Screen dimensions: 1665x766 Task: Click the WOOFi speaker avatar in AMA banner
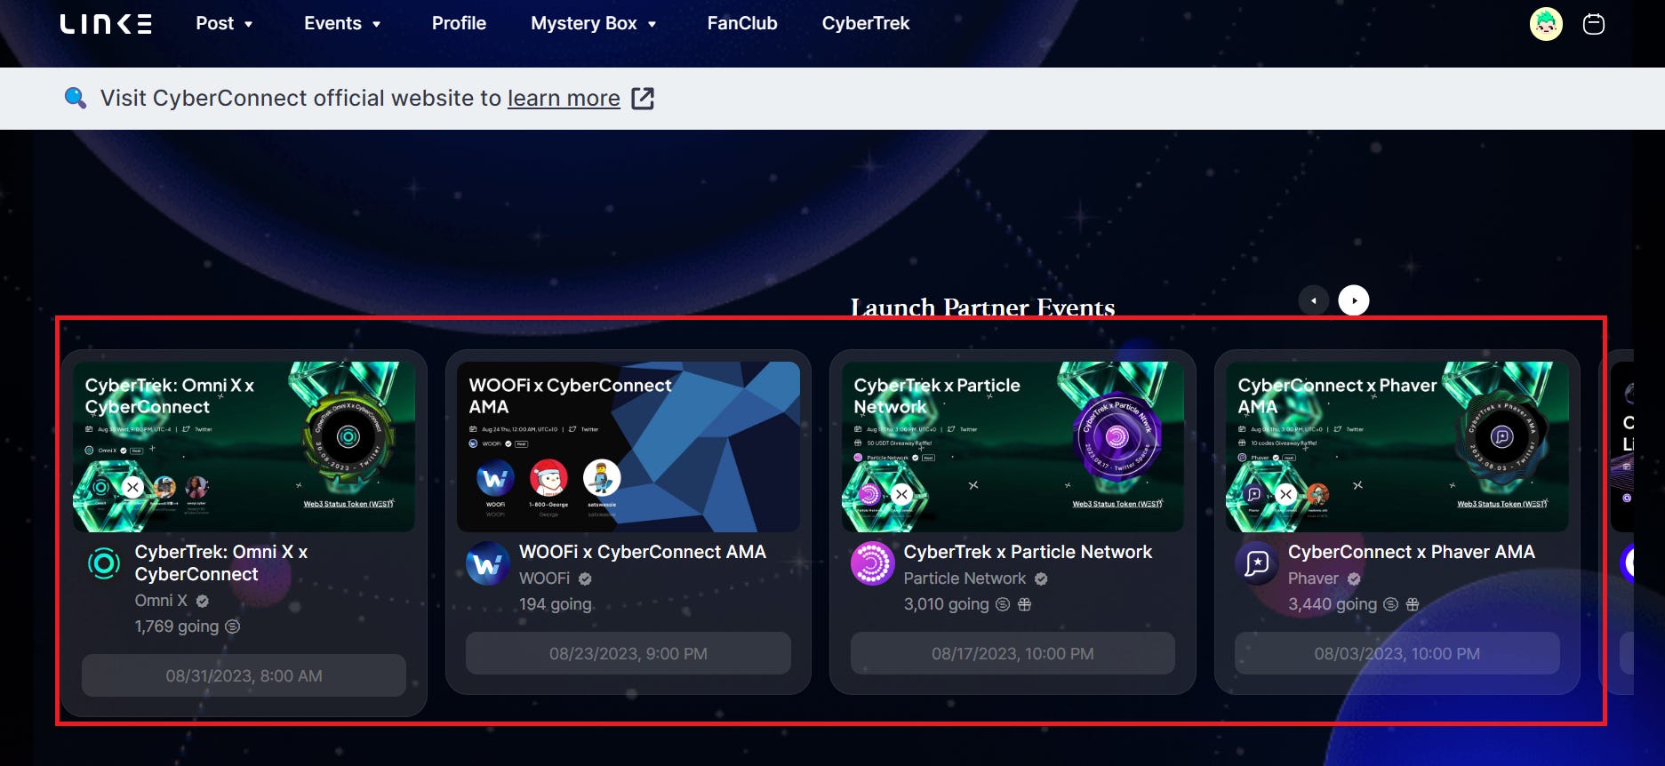[495, 479]
